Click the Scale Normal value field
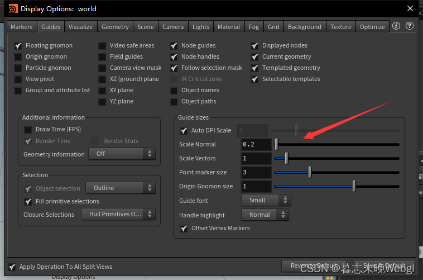Screen dimensions: 423x280 pyautogui.click(x=256, y=144)
